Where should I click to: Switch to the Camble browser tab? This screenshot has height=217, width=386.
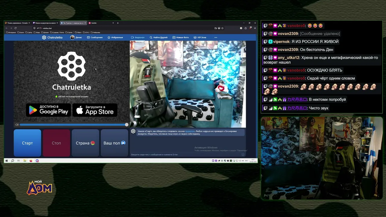tap(101, 23)
